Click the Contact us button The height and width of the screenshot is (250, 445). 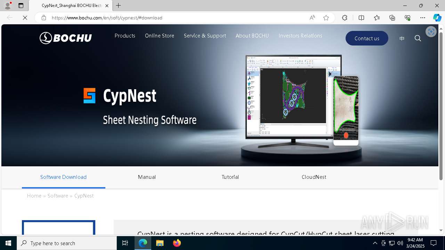click(x=367, y=38)
